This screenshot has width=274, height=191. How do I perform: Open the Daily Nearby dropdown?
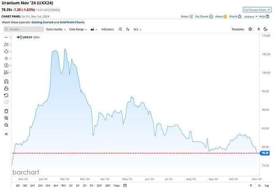click(x=56, y=29)
